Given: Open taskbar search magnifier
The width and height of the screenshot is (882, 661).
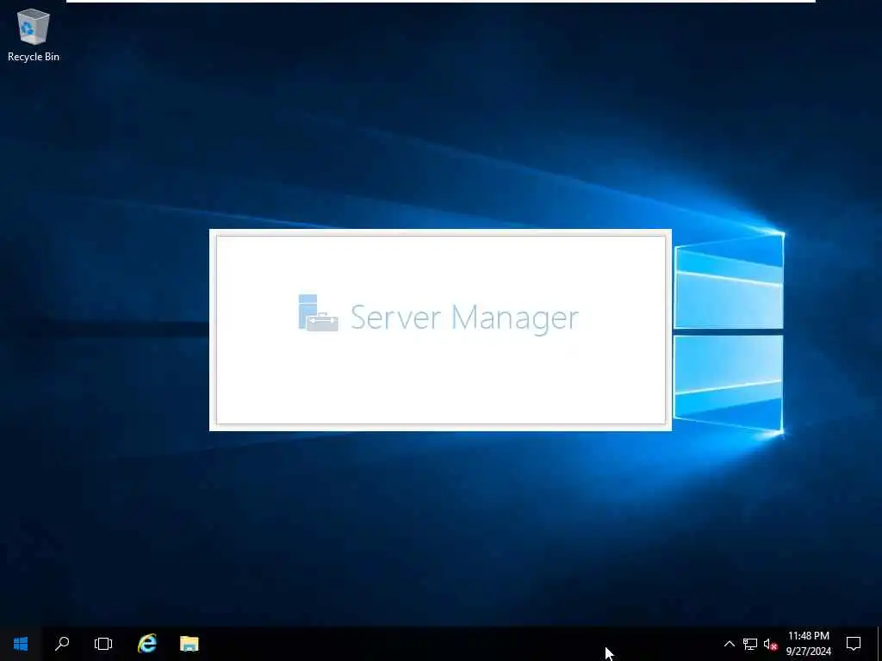Looking at the screenshot, I should click(62, 644).
